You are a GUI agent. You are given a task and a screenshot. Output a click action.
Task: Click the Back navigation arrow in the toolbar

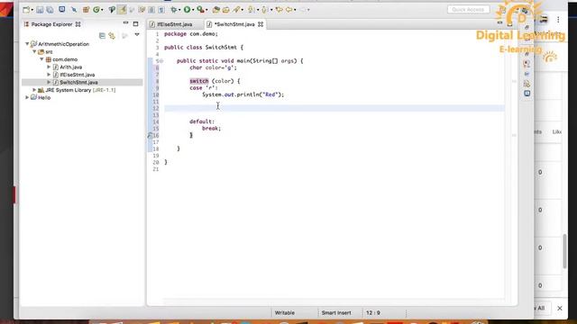point(288,10)
